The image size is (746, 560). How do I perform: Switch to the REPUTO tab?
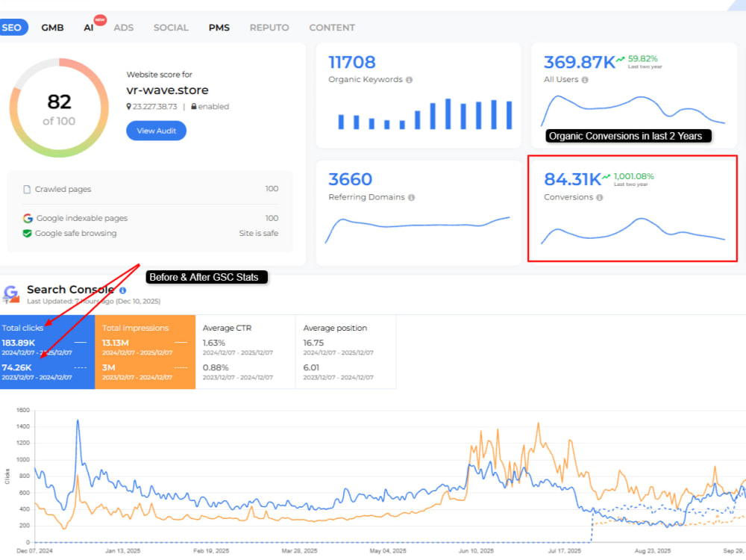[269, 28]
